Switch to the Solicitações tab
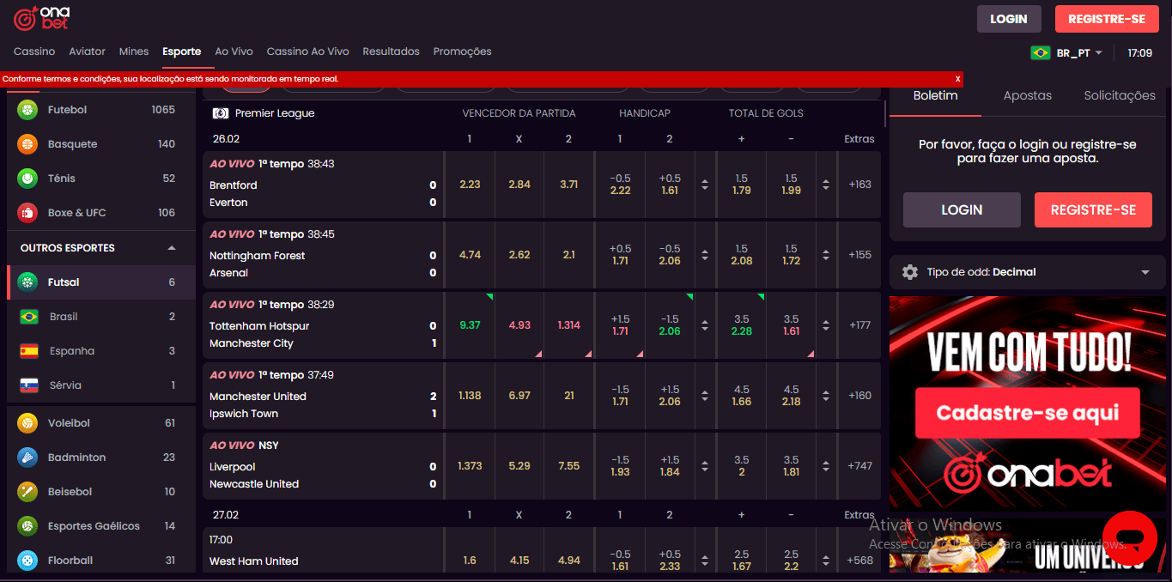 [1120, 95]
